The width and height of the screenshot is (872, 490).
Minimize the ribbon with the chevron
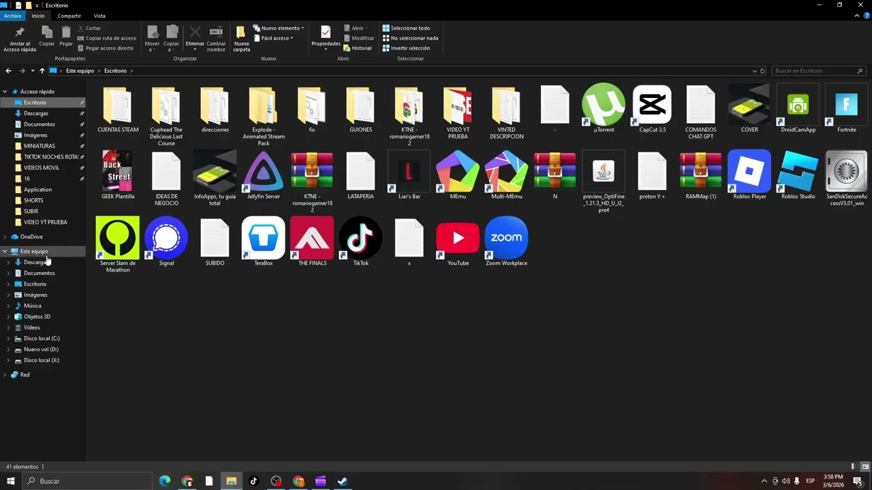click(x=856, y=16)
